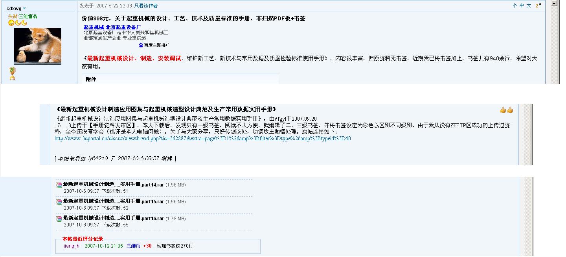
Task: Open the 3dportal.cn viewthread URL link
Action: [x=203, y=138]
